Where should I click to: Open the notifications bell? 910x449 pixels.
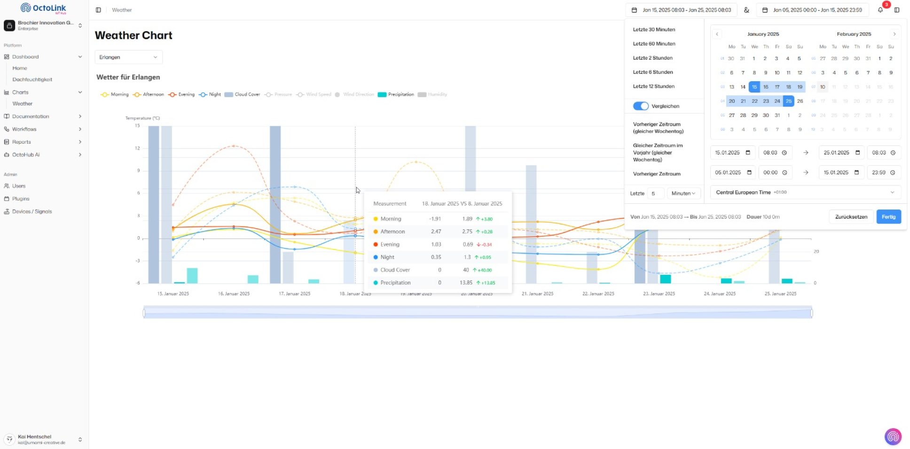click(880, 10)
